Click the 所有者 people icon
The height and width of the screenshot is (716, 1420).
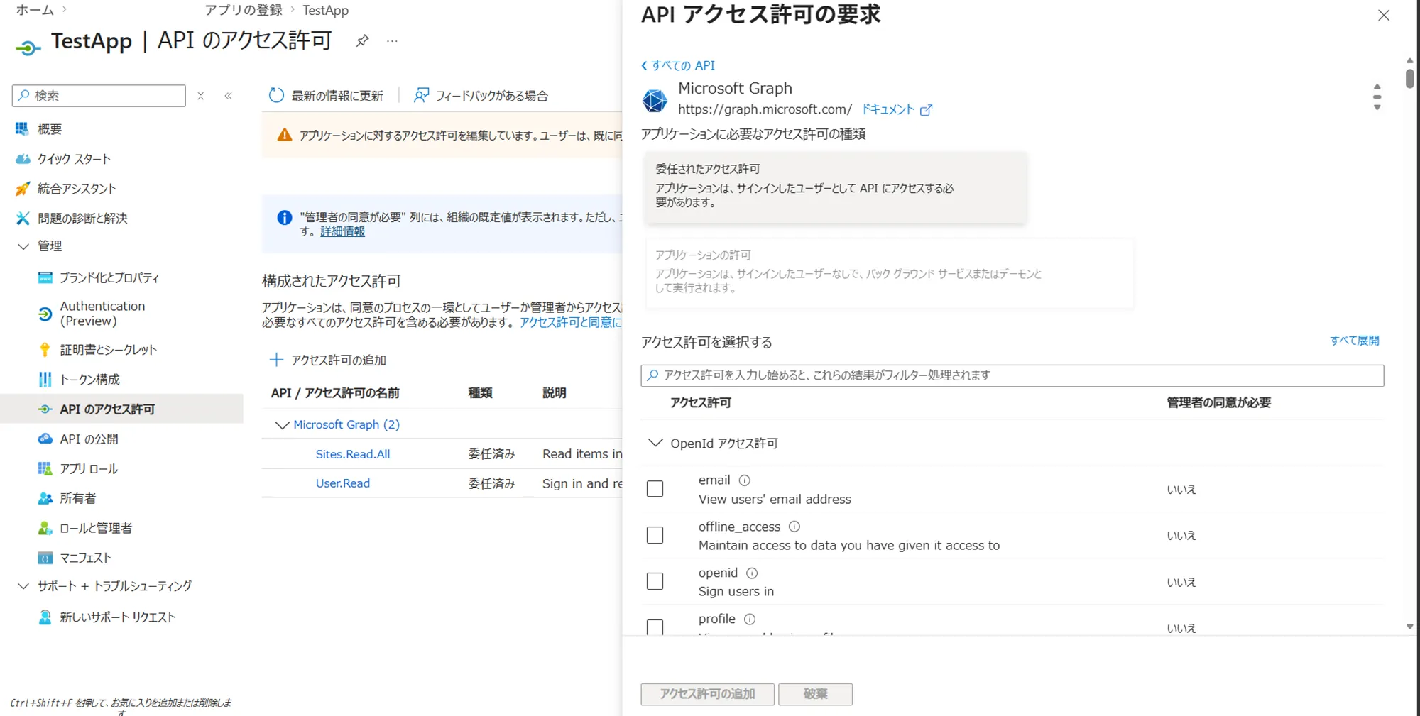(45, 498)
